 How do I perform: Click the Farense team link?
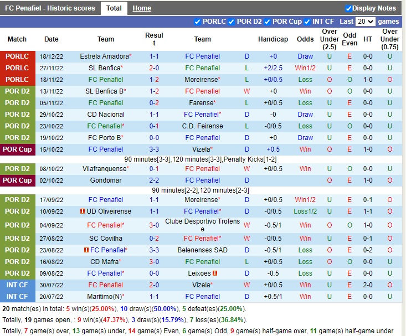point(201,103)
